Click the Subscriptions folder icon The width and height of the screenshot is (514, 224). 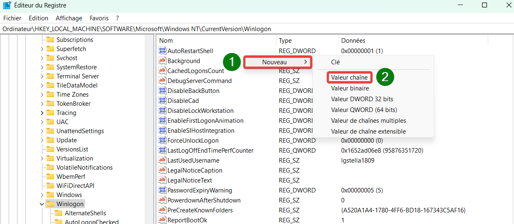50,40
